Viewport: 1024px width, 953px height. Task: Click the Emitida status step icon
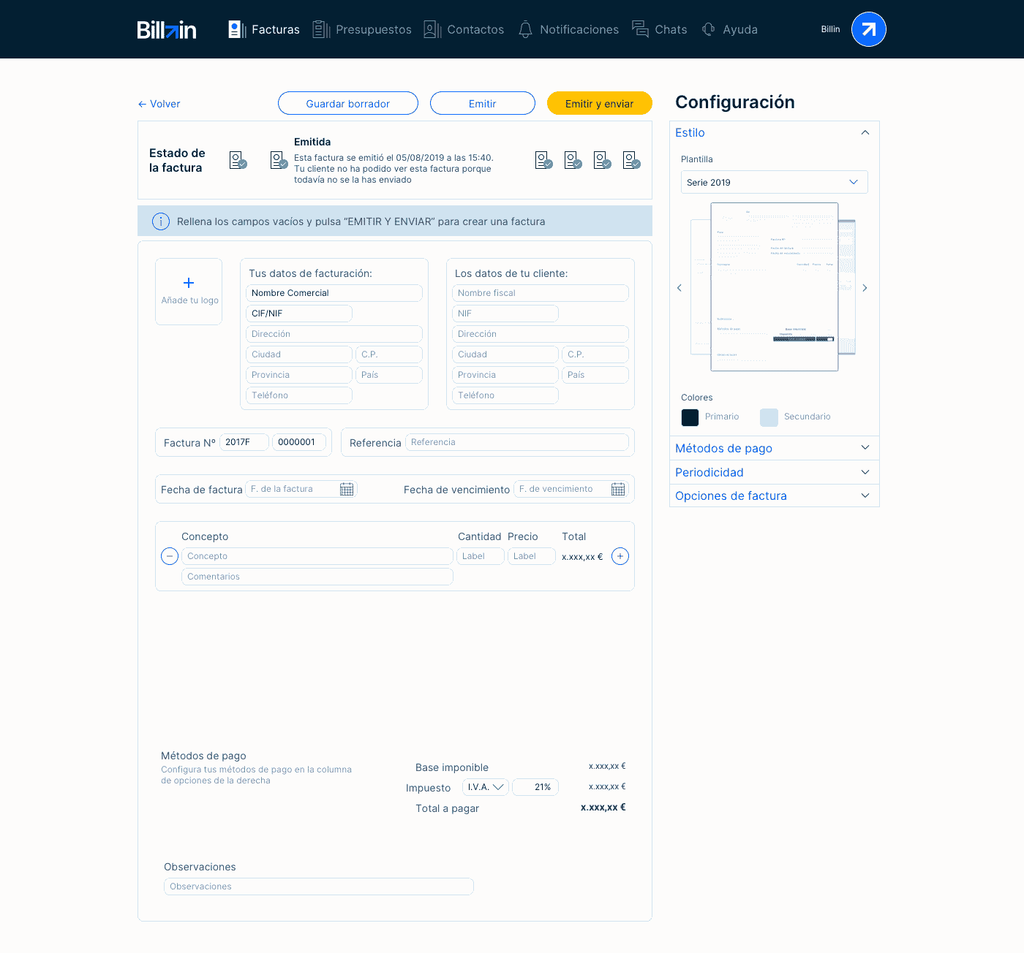coord(279,160)
